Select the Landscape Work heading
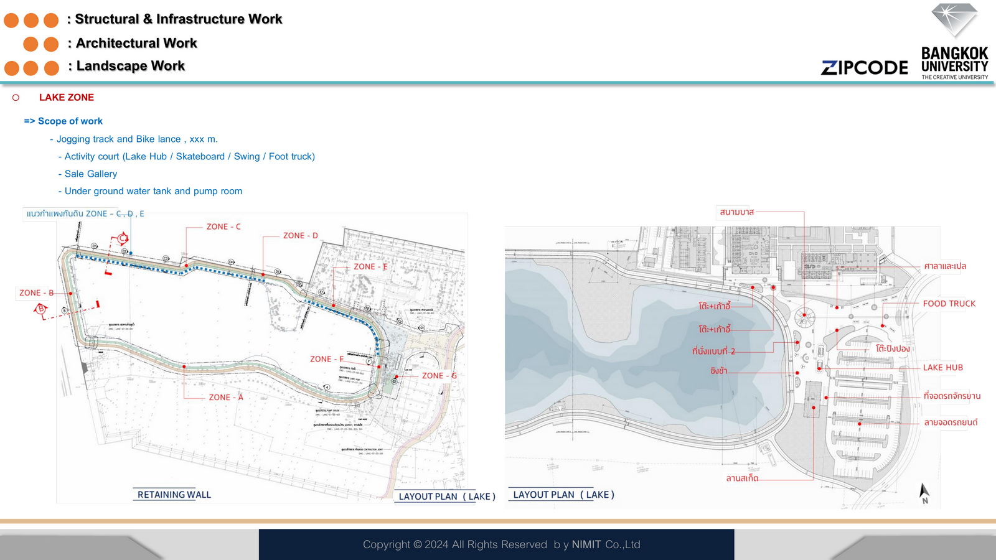 click(131, 67)
